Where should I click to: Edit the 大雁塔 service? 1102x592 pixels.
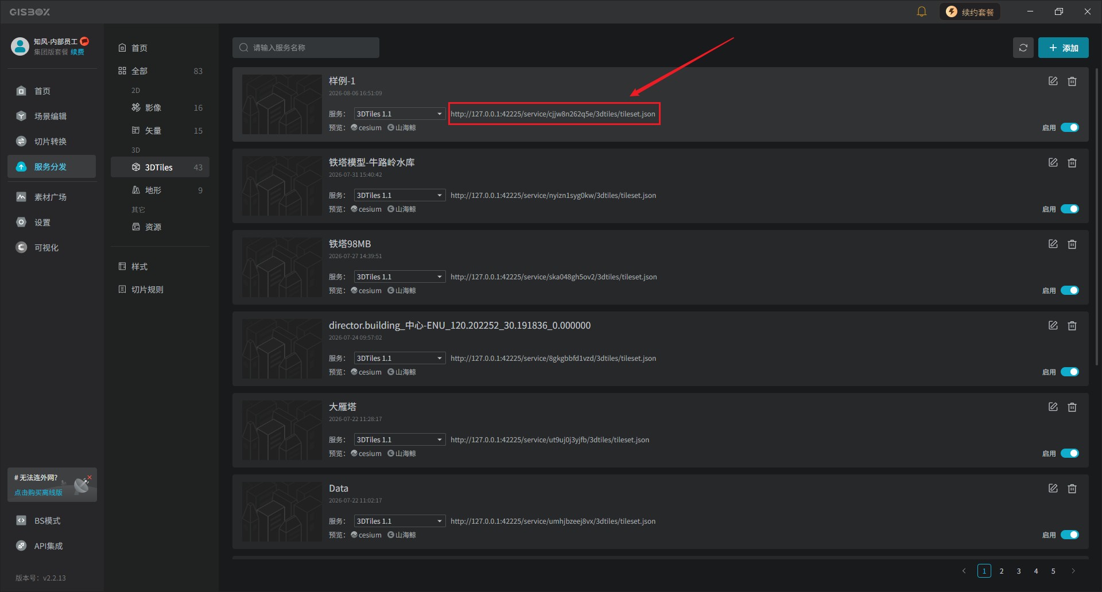click(x=1053, y=407)
